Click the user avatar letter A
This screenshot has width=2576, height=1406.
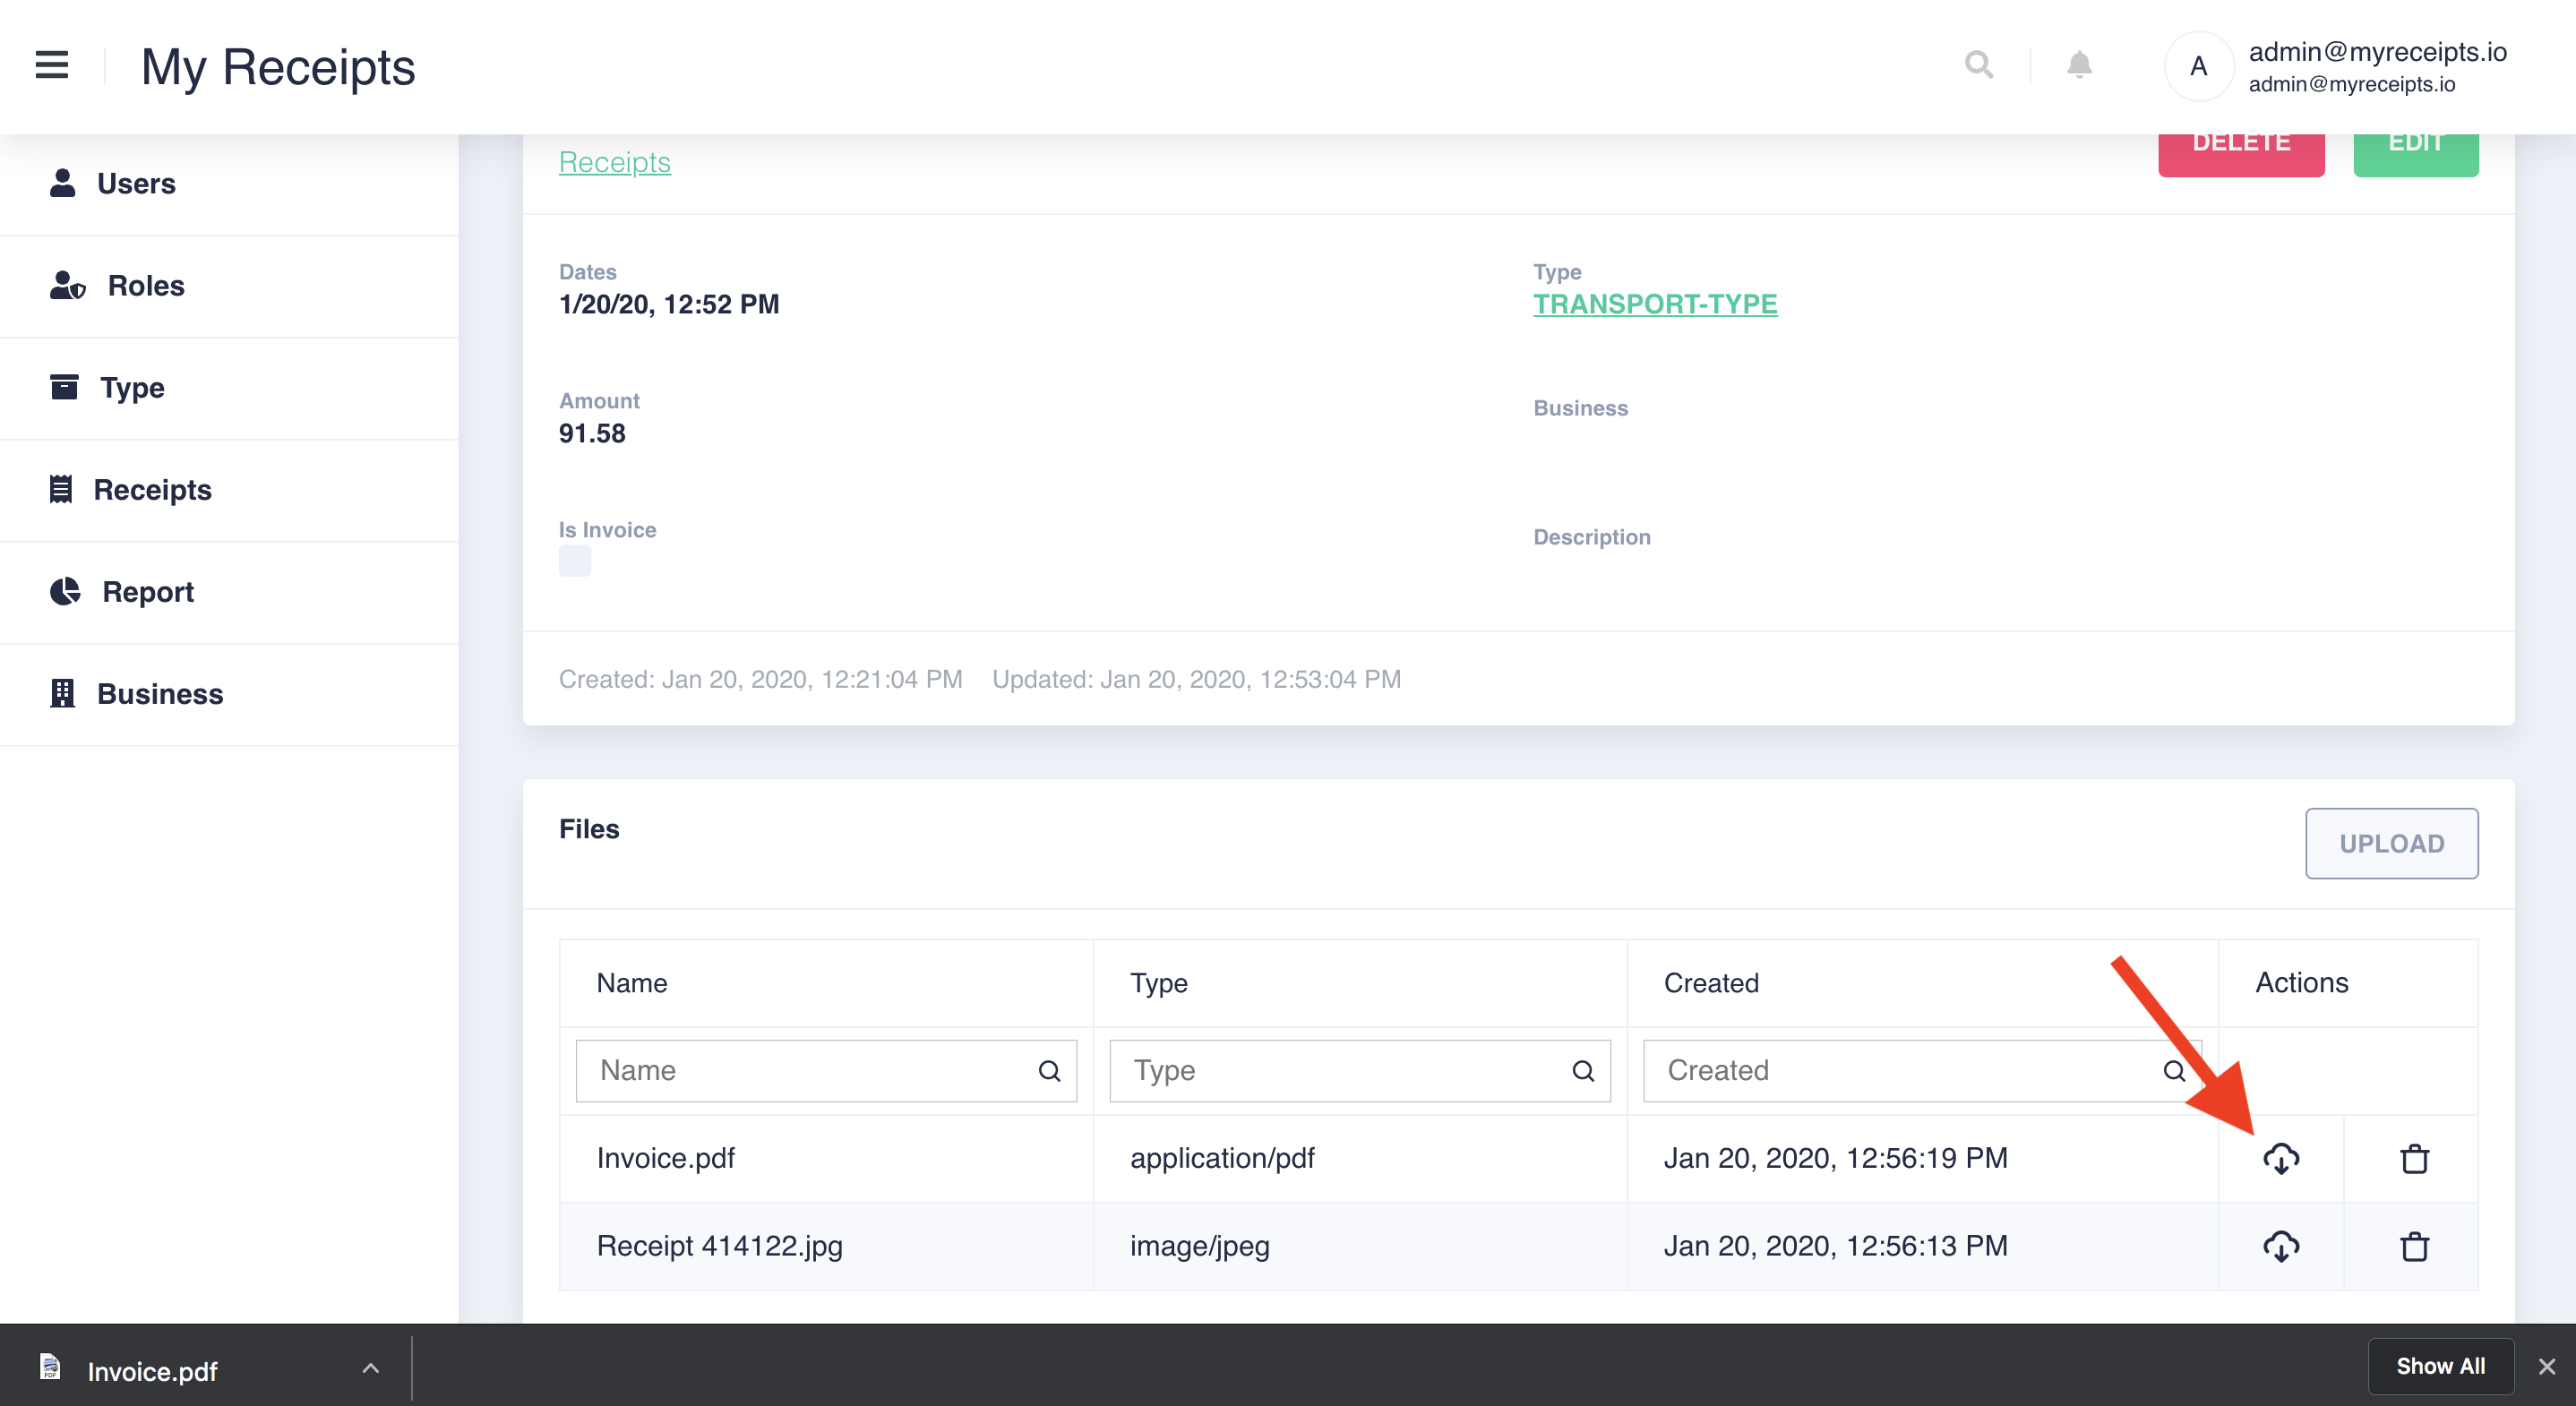[2198, 66]
